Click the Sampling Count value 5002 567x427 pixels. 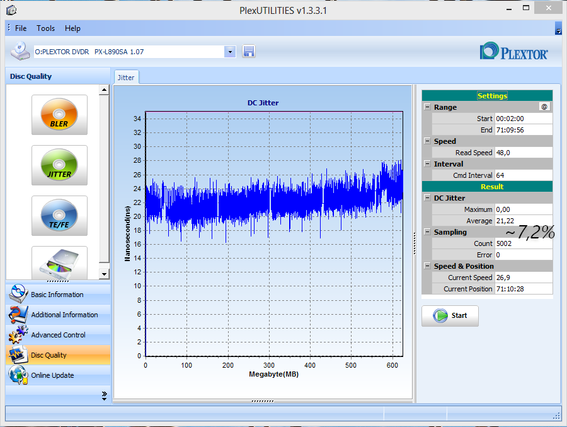point(524,243)
